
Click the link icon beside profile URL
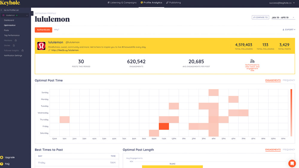49,50
